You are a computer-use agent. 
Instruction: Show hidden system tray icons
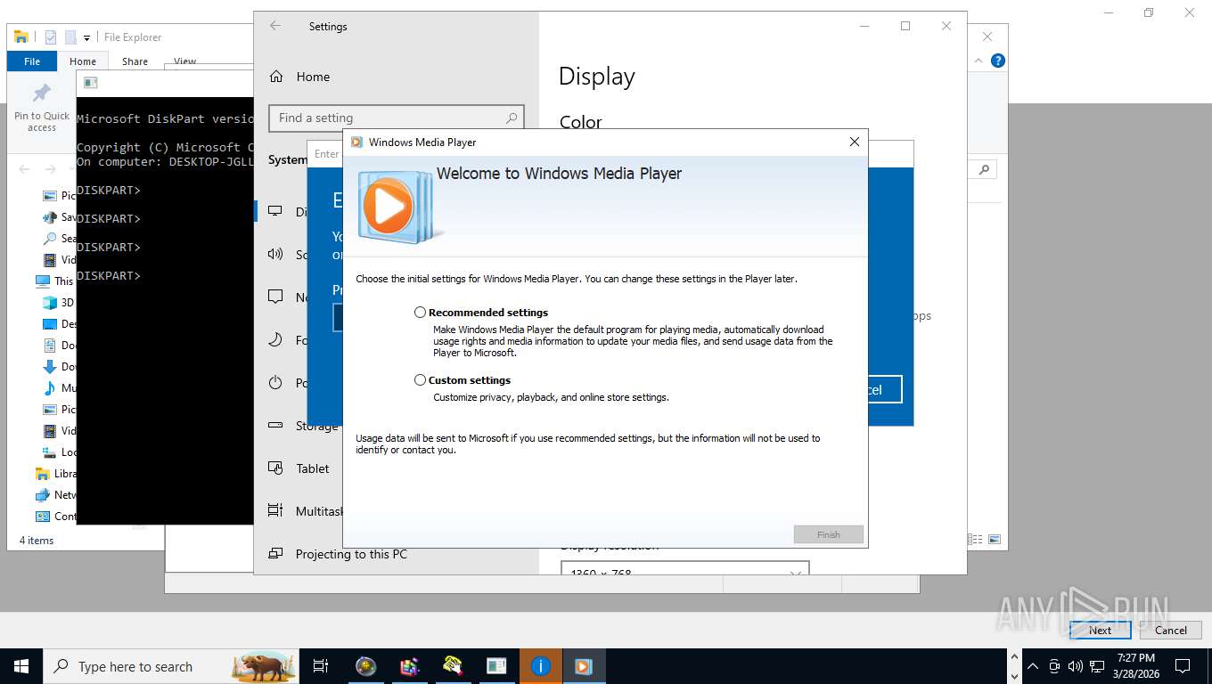point(1033,666)
